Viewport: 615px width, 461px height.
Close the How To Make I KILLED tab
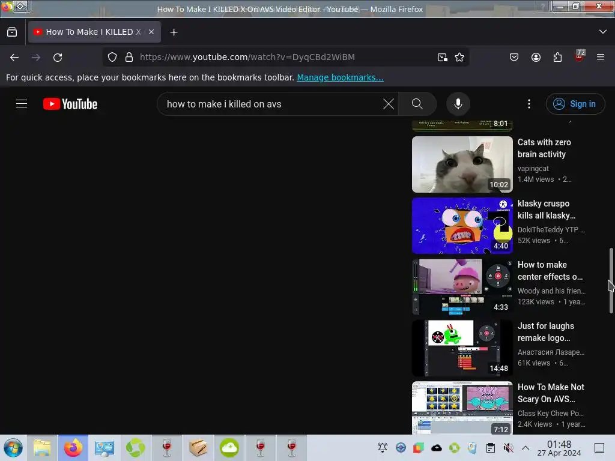click(151, 32)
